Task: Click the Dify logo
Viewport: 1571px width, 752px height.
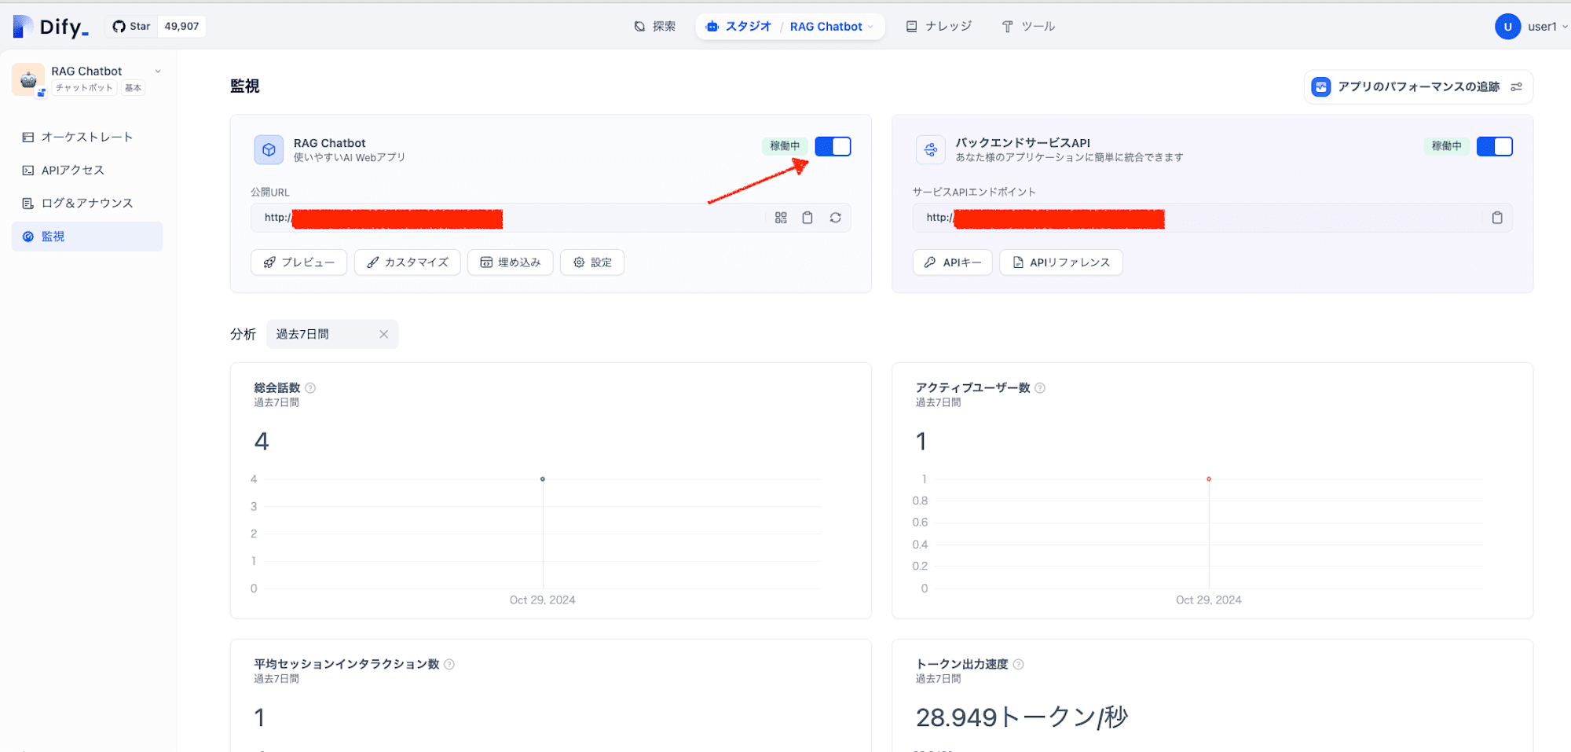Action: tap(51, 27)
